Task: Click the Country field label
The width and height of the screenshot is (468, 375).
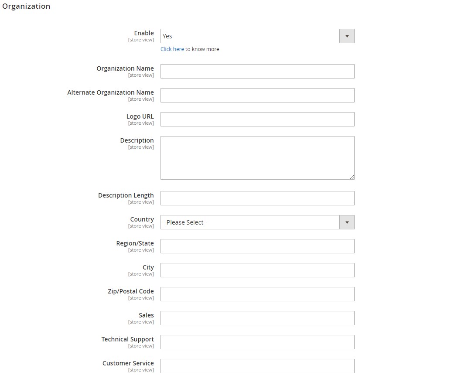Action: coord(142,219)
